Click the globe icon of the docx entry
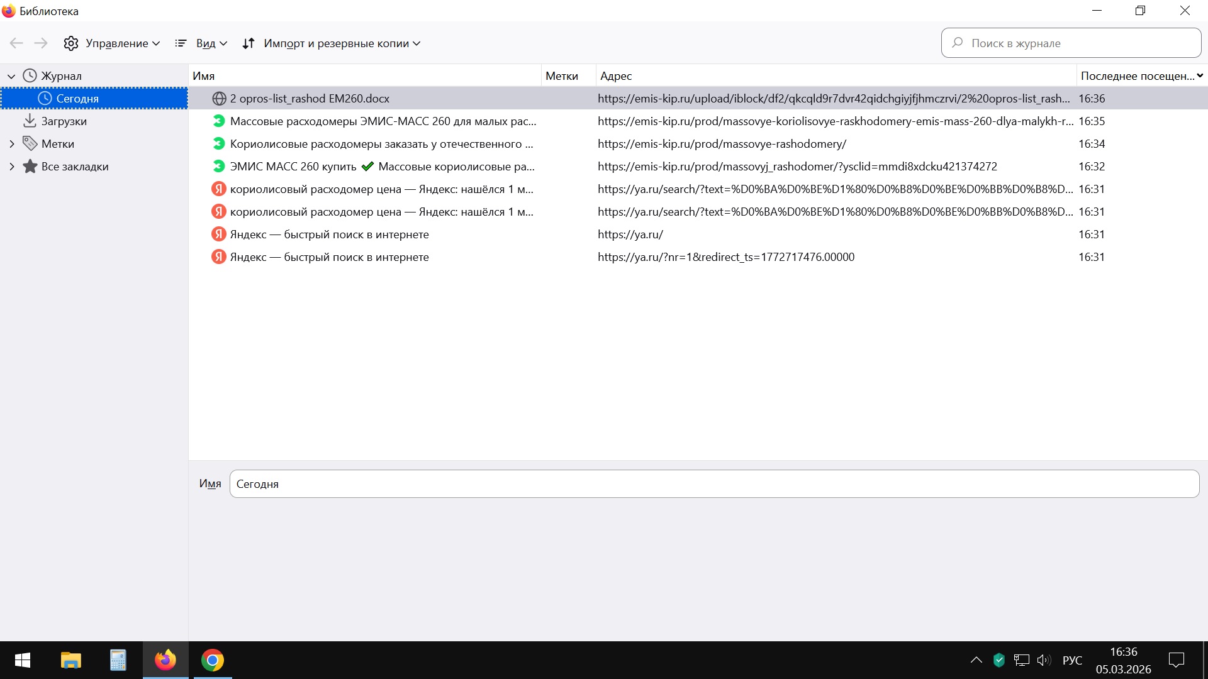 [x=219, y=99]
